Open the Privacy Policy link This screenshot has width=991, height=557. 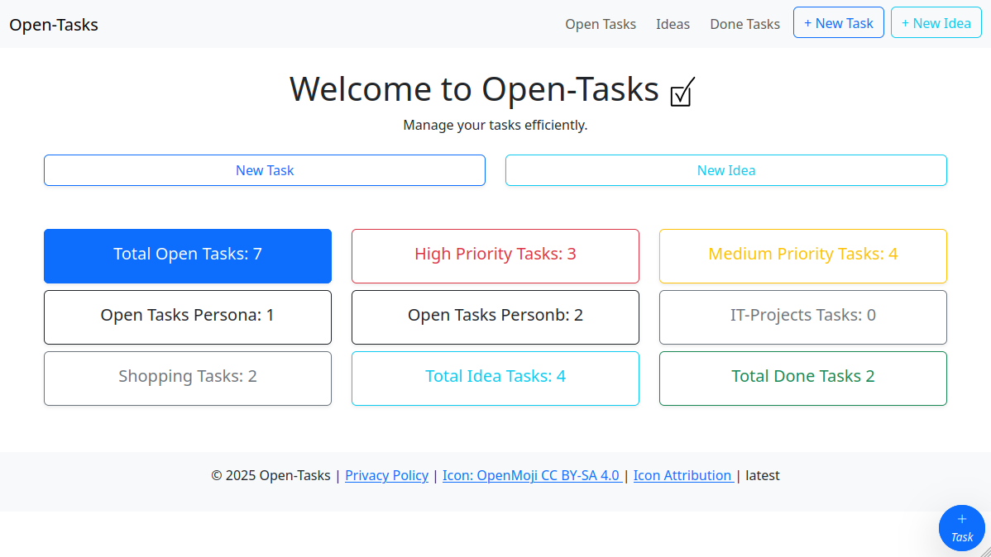pyautogui.click(x=386, y=475)
